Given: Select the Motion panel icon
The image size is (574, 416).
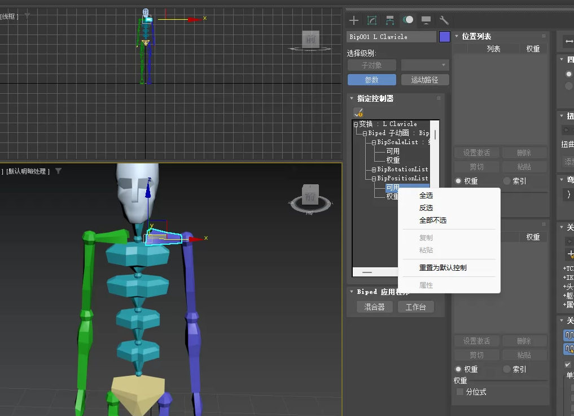Looking at the screenshot, I should click(408, 20).
